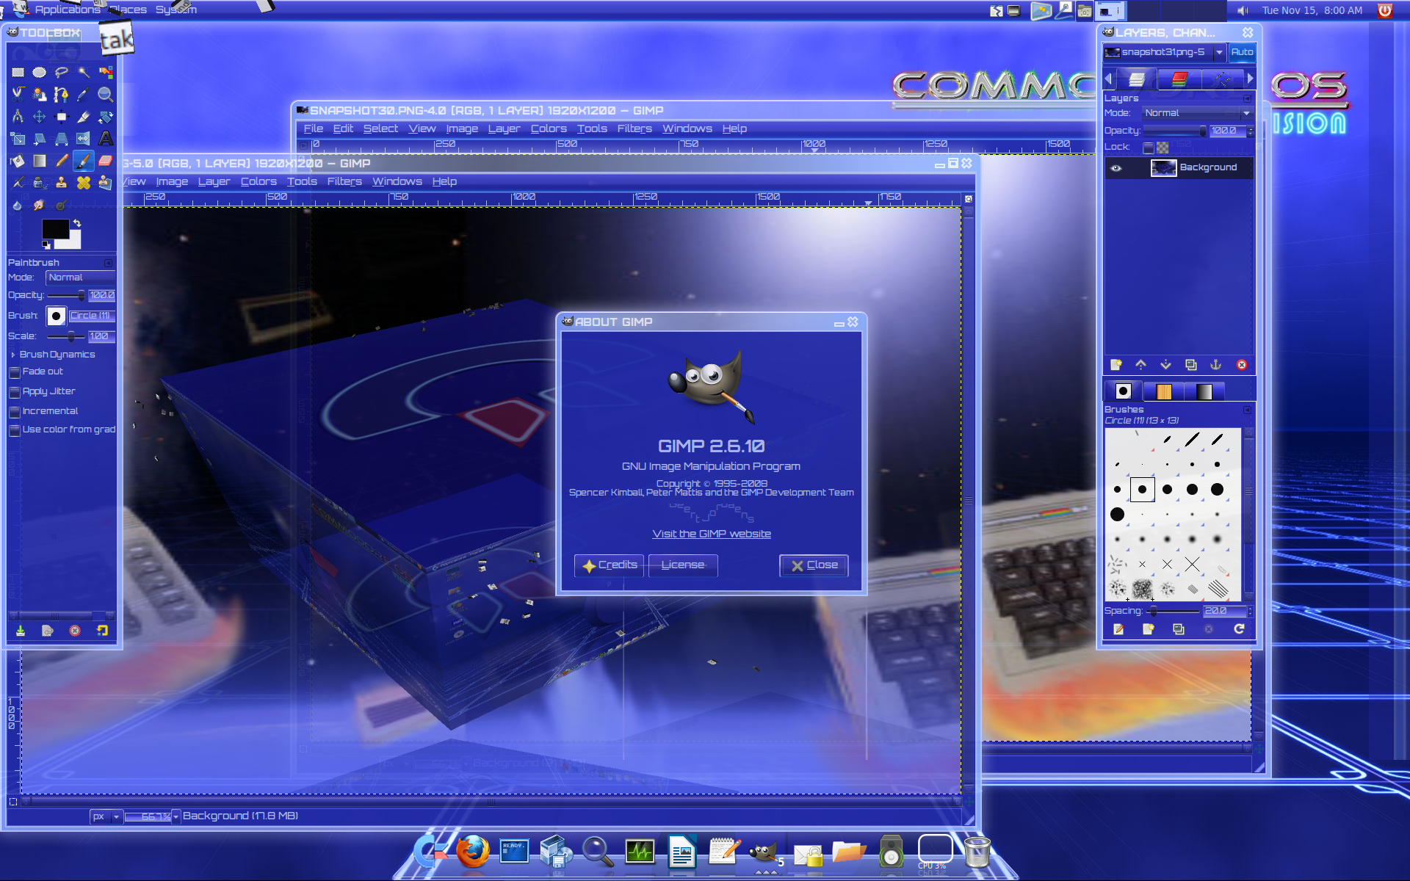Switch to the Patterns tab

click(1164, 391)
